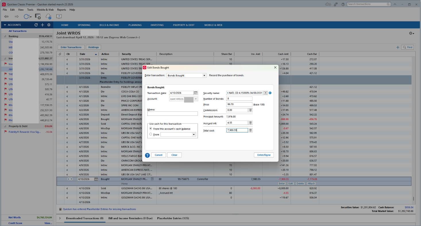Viewport: 421px width, 226px height.
Task: Select 'From this account's cash balance' radio
Action: click(x=151, y=129)
